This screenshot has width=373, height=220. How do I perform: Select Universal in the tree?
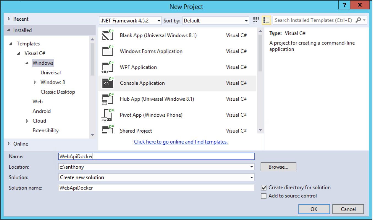[51, 73]
